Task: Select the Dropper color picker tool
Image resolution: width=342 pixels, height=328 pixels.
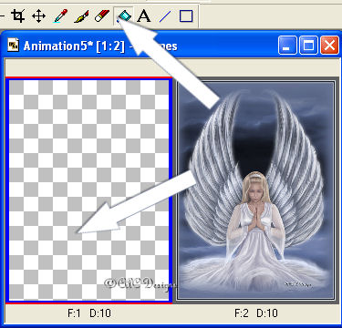Action: 60,15
